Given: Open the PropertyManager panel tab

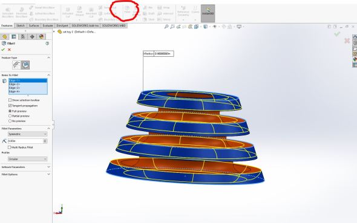Looking at the screenshot, I should tap(14, 37).
